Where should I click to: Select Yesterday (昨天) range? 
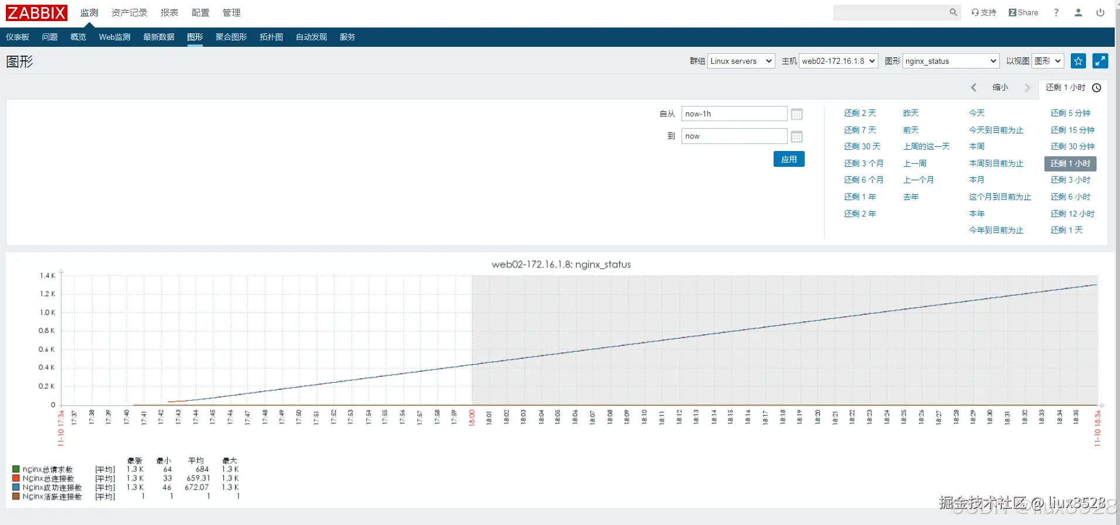pyautogui.click(x=911, y=113)
